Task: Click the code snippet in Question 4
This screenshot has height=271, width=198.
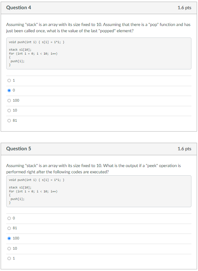Action: click(x=99, y=54)
